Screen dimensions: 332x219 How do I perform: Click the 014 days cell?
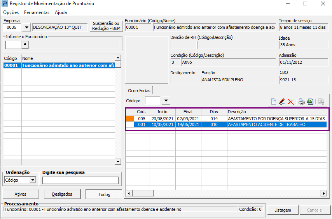214,119
